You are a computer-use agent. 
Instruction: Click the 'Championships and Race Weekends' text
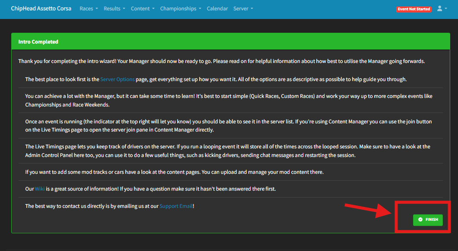(67, 105)
